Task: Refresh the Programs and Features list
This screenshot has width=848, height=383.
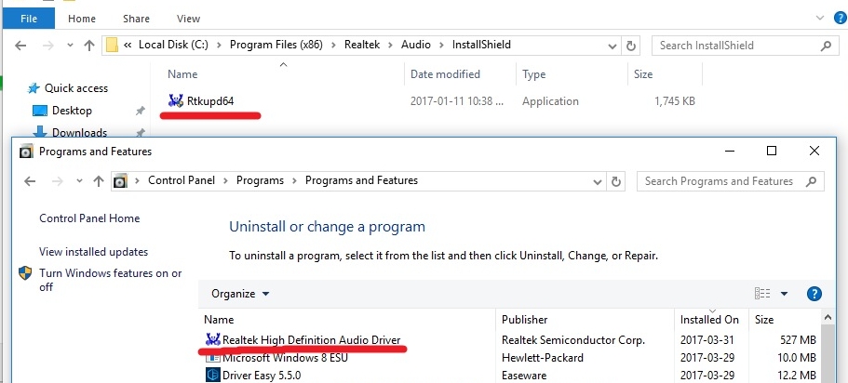Action: [x=615, y=182]
